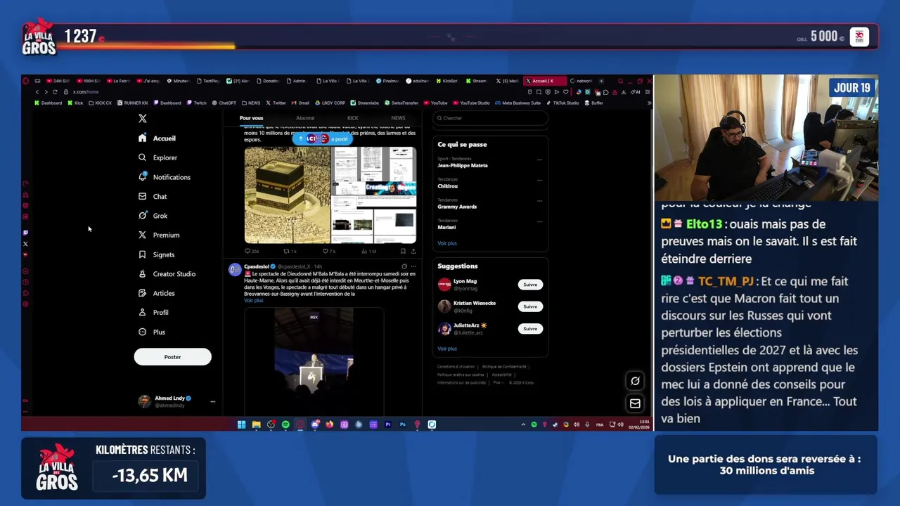Show hidden system tray icons chevron
The height and width of the screenshot is (506, 900).
pyautogui.click(x=522, y=424)
